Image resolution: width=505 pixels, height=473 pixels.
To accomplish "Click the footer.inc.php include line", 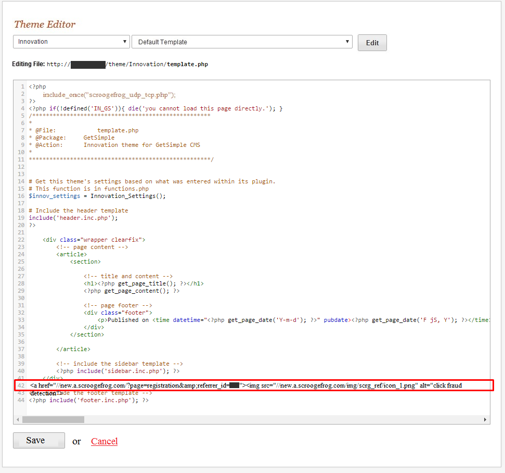I will 89,400.
